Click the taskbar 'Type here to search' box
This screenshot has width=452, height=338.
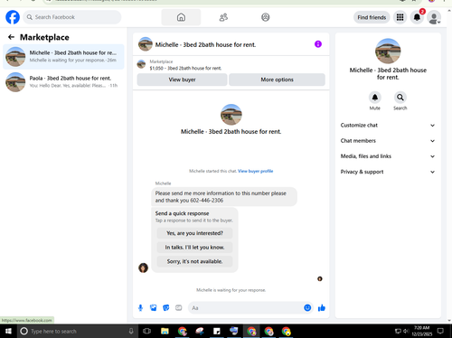[78, 332]
